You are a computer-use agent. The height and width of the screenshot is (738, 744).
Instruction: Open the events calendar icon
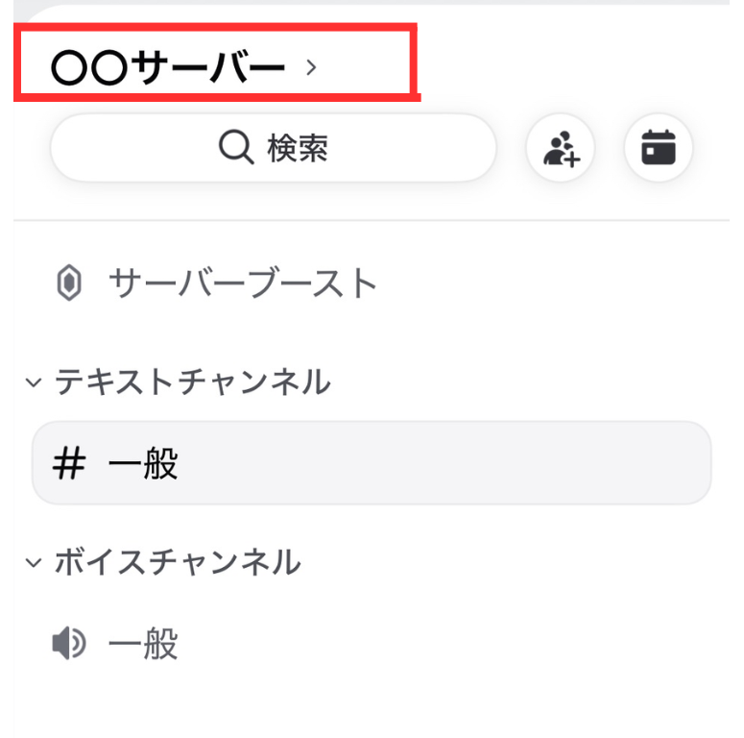click(659, 149)
